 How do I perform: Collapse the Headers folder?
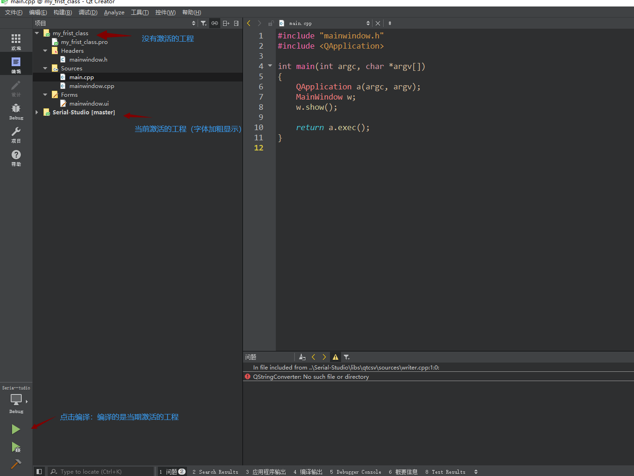tap(45, 51)
